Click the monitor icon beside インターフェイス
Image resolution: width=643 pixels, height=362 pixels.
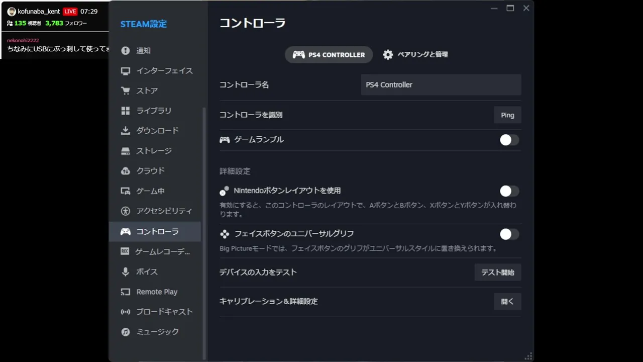tap(126, 71)
